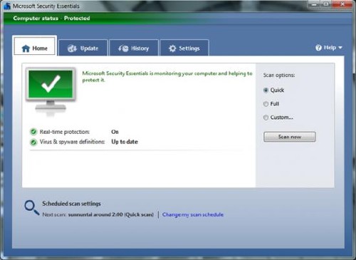Click the Help question mark icon
This screenshot has width=356, height=260.
click(x=318, y=48)
